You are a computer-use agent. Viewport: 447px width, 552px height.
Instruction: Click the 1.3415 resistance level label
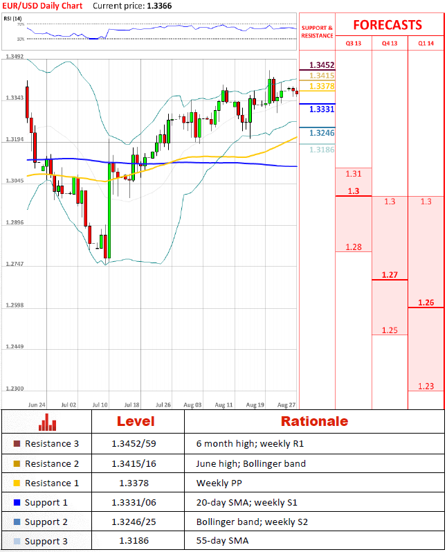(x=322, y=75)
